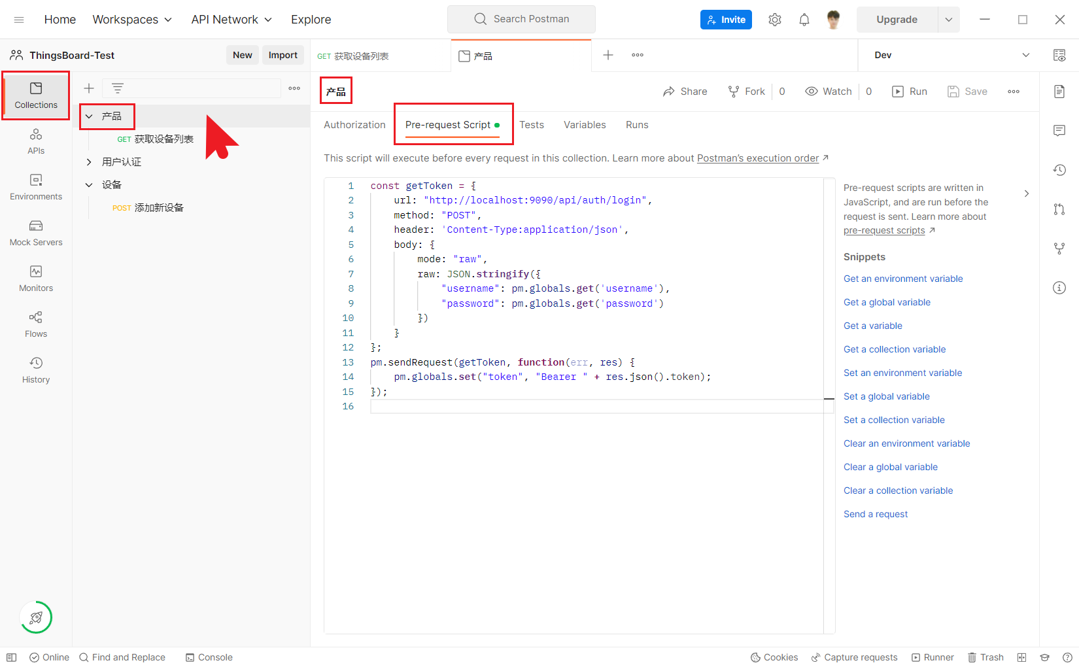Open Pull requests icon in right sidebar
This screenshot has height=667, width=1079.
1059,209
